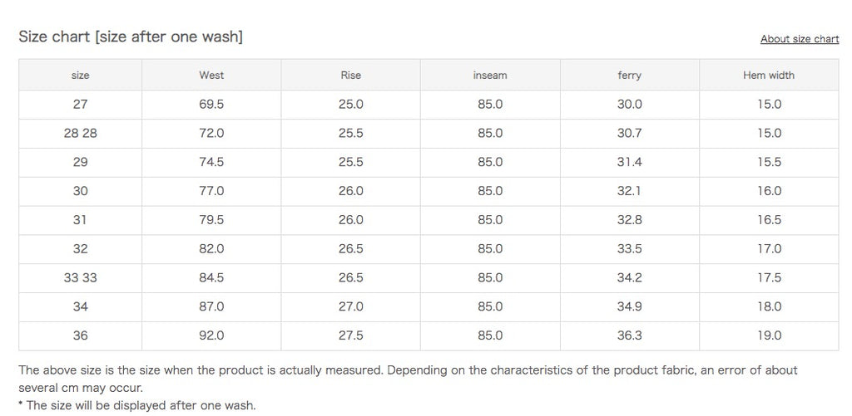Click the Size chart heading text
The image size is (852, 416).
click(131, 37)
